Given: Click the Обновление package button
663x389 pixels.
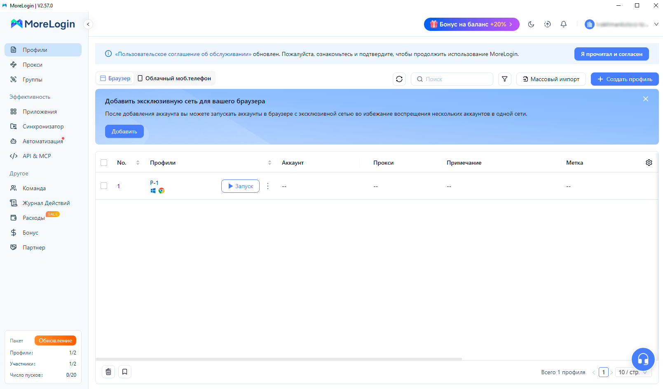Looking at the screenshot, I should click(55, 340).
